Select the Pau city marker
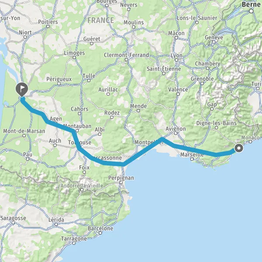Image resolution: width=262 pixels, height=262 pixels. click(28, 159)
